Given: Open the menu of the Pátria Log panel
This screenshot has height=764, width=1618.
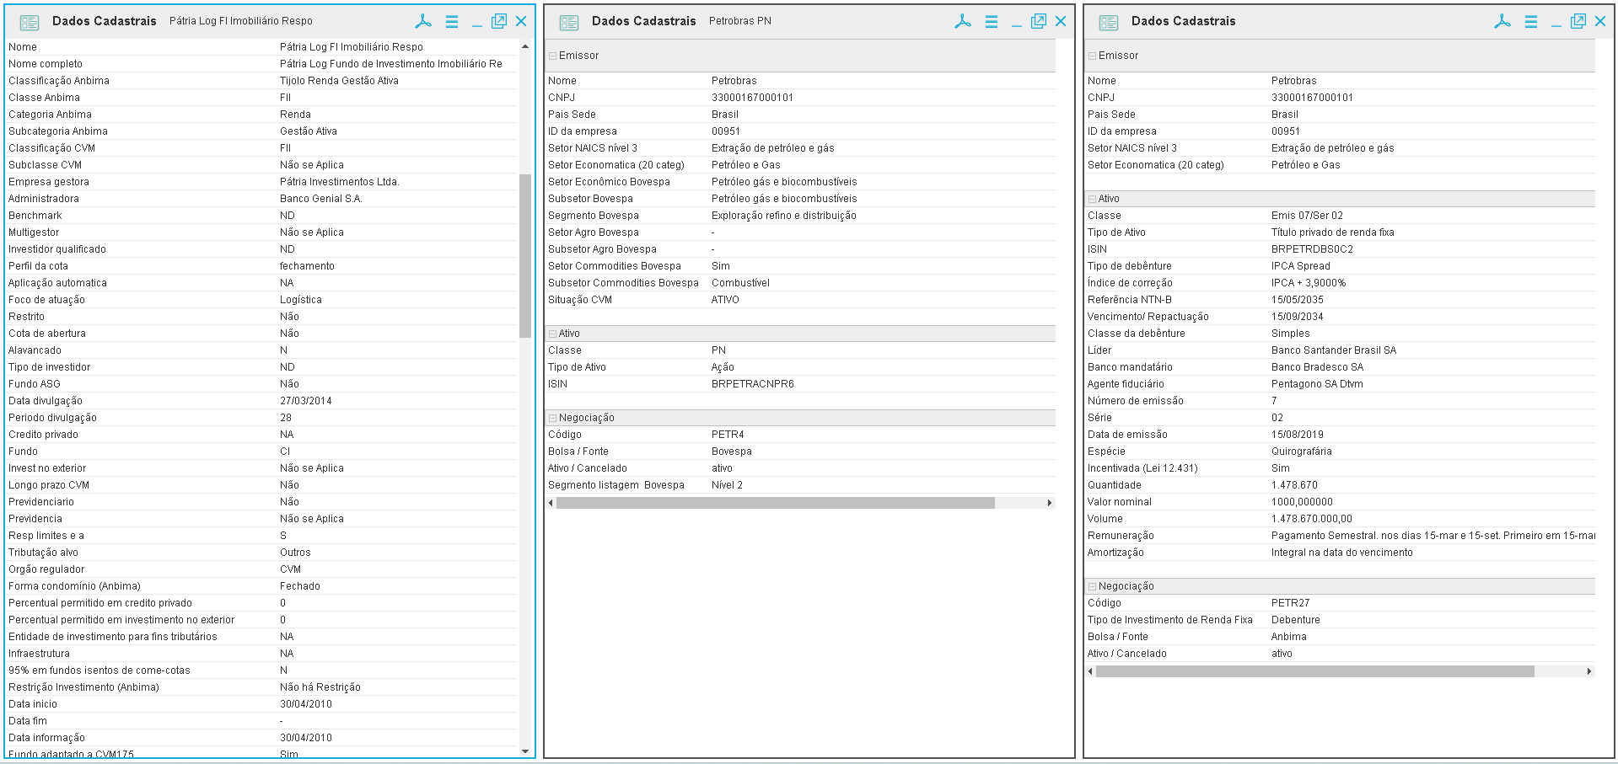Looking at the screenshot, I should [x=452, y=22].
